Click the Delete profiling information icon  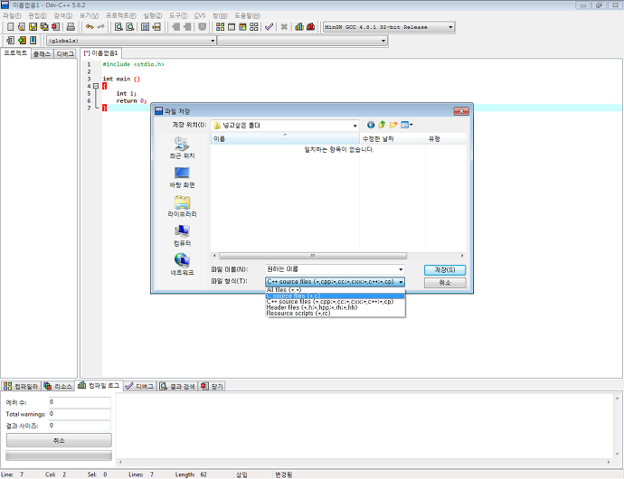click(311, 26)
